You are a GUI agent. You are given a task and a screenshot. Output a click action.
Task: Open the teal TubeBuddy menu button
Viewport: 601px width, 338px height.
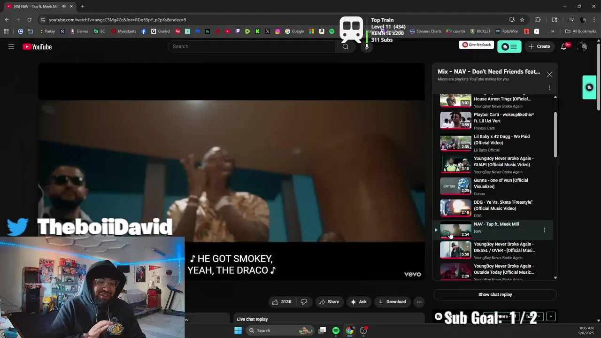(x=509, y=46)
